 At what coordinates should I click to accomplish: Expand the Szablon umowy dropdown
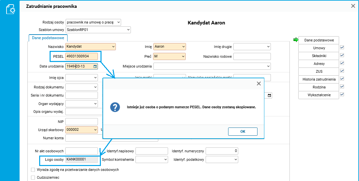click(98, 30)
